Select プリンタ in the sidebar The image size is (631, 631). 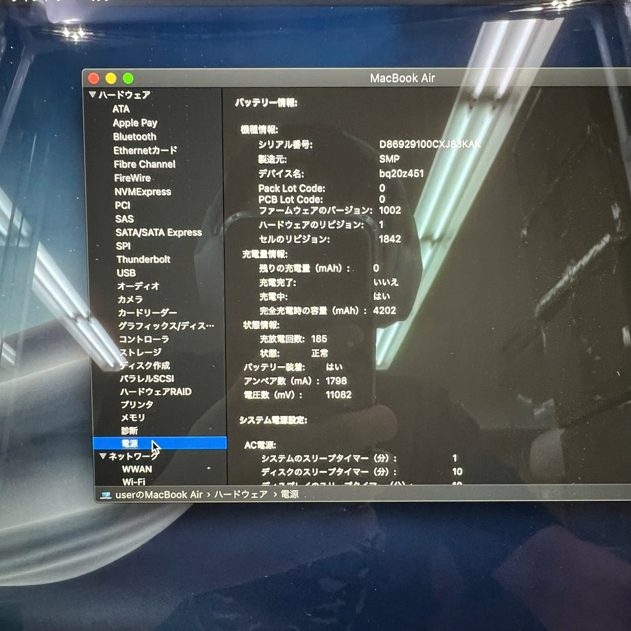point(137,404)
